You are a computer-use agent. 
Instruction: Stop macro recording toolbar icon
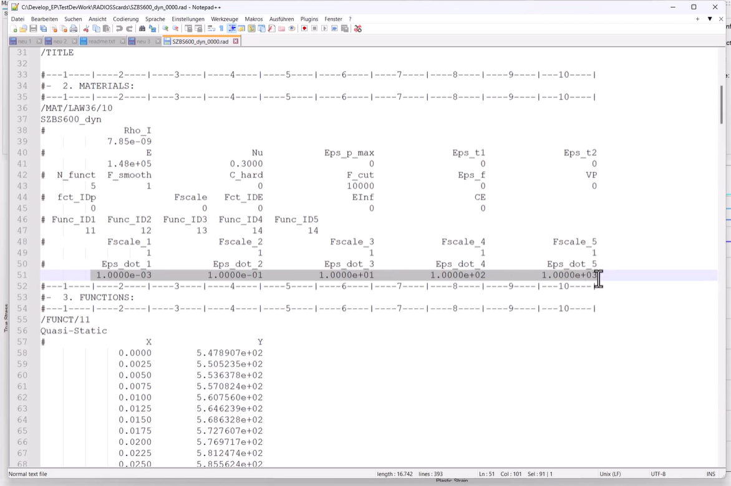point(314,29)
